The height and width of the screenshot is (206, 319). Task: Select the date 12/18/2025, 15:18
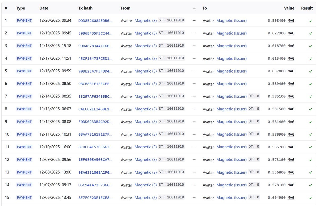(55, 46)
